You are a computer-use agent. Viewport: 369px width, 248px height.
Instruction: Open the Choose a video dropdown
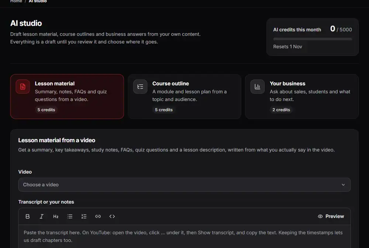184,185
